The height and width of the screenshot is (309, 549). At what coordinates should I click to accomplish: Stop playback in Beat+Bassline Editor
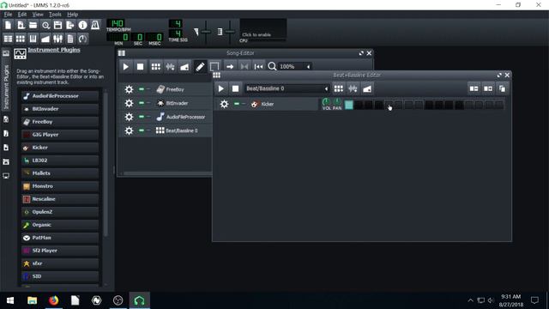(235, 88)
